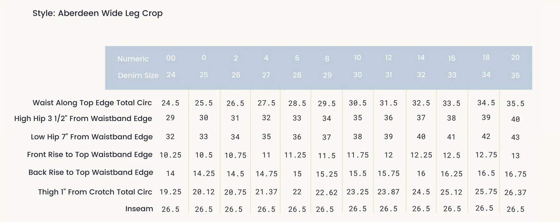This screenshot has height=222, width=560.
Task: Click the 'Style: Aberdeen Wide Leg Crop' heading
Action: 97,13
